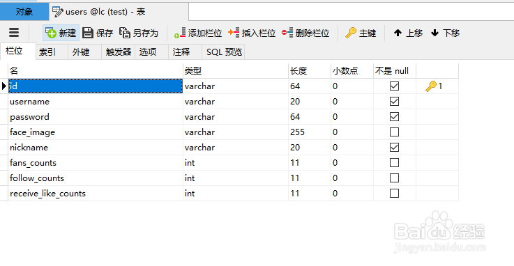
Task: Click the 长度 column header
Action: [x=310, y=70]
